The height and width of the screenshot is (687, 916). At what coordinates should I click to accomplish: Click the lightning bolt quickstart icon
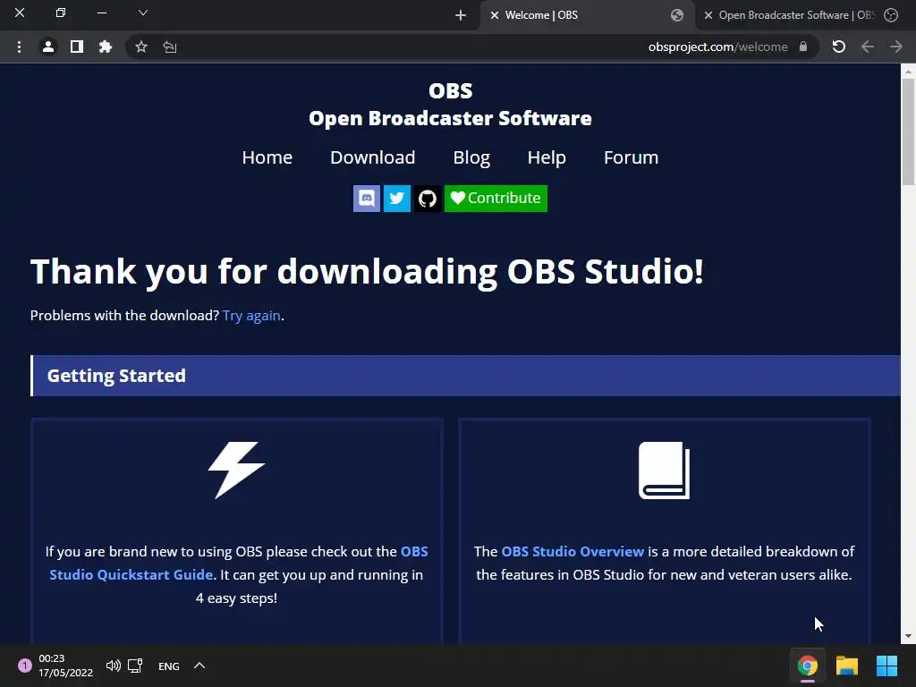coord(236,471)
